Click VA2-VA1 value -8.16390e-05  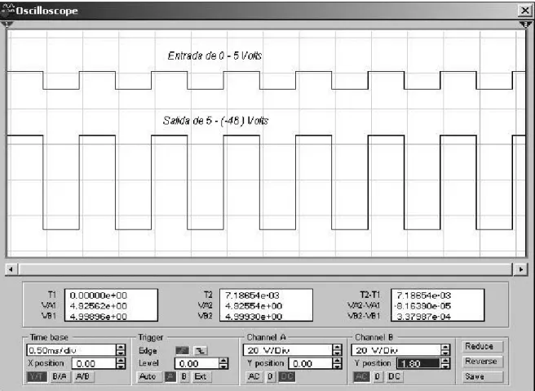(x=422, y=306)
